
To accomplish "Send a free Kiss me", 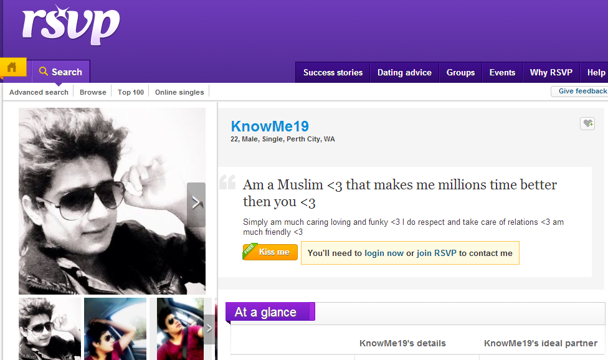I will click(270, 252).
